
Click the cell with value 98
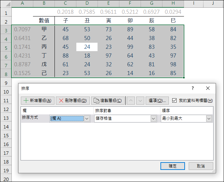173,64
